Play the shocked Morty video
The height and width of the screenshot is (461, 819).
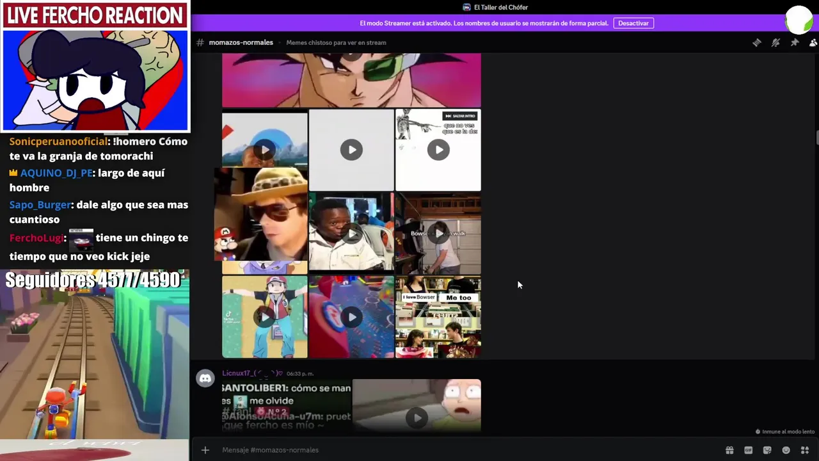click(417, 417)
